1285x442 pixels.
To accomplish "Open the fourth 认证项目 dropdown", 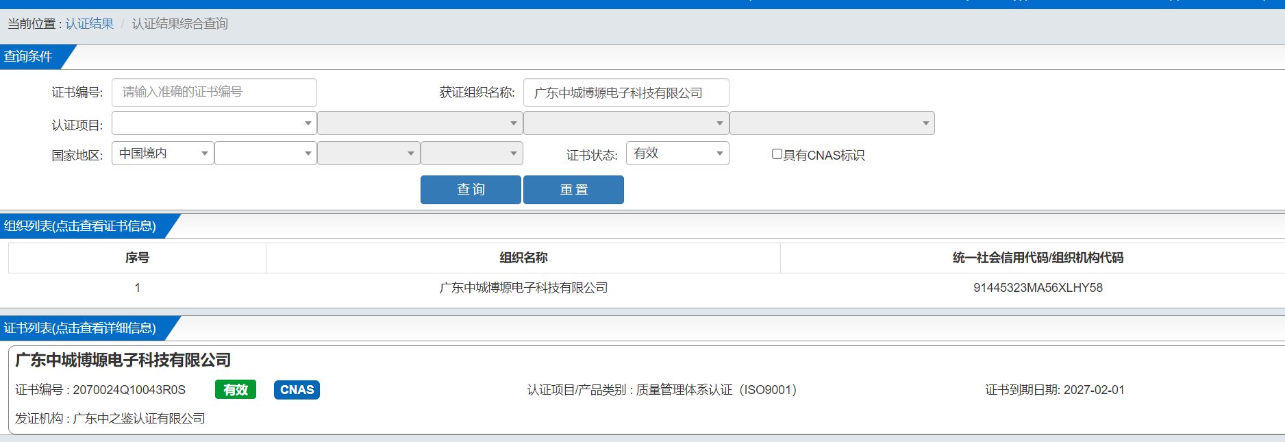I will pos(832,123).
